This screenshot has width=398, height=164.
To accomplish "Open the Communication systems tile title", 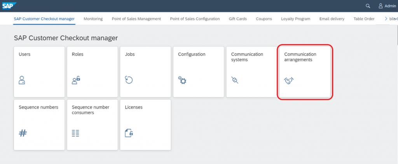I will pos(247,57).
